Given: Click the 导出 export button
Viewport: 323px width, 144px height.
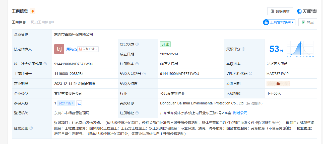Looking at the screenshot, I should pyautogui.click(x=308, y=22).
